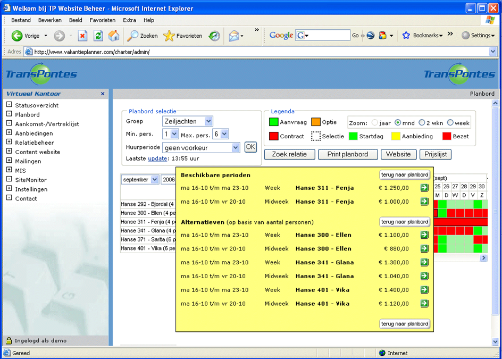
Task: Open browser History icon in toolbar
Action: pos(214,36)
